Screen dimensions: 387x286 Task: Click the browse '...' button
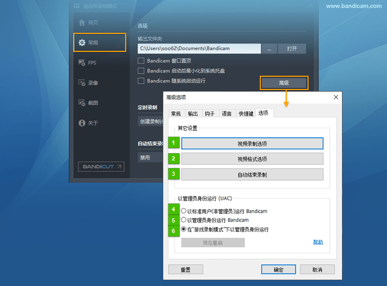[269, 49]
